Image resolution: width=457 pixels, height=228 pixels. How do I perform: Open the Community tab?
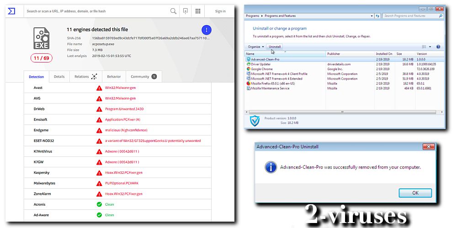tap(143, 77)
